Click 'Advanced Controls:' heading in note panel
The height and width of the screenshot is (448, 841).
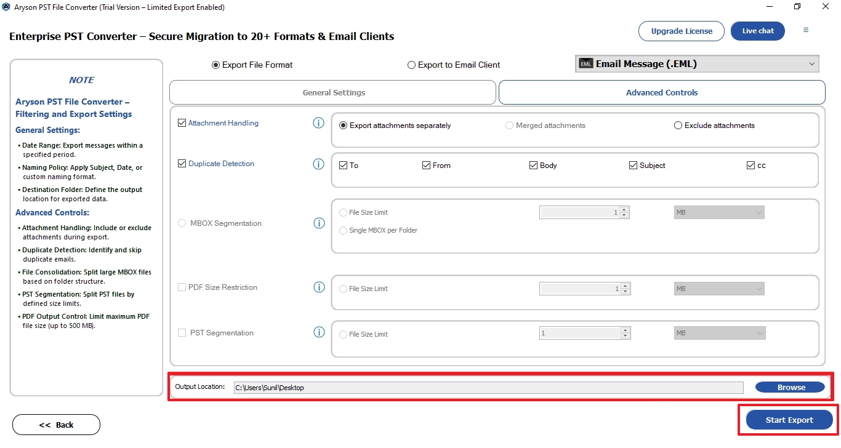[x=52, y=212]
